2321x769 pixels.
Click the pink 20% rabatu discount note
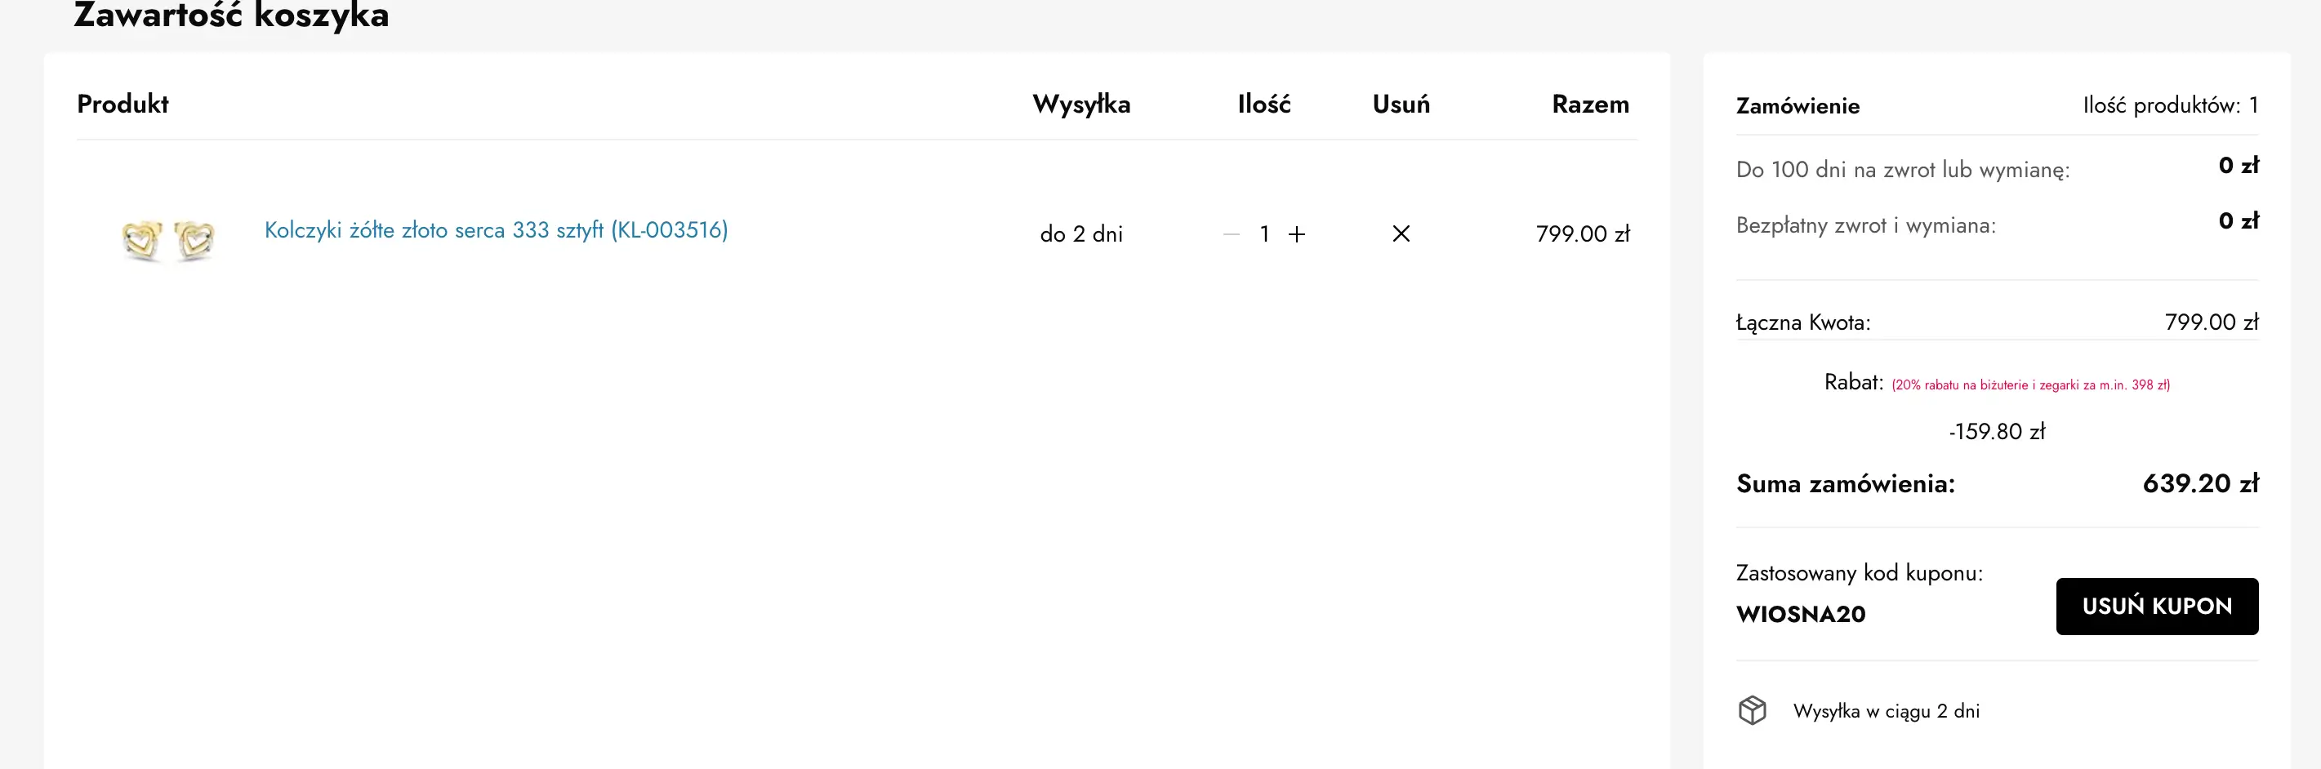point(2030,385)
